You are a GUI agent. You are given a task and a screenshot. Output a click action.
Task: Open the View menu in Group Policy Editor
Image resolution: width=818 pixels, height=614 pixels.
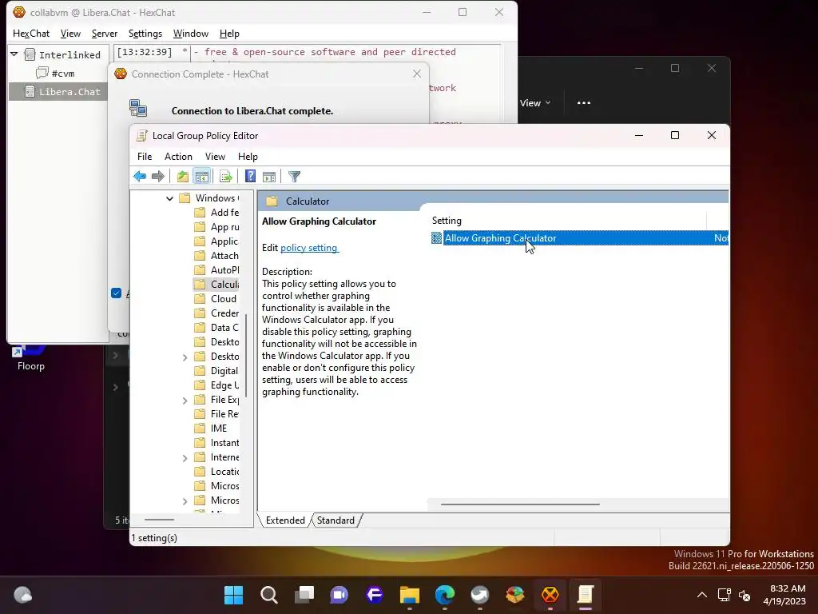tap(215, 157)
